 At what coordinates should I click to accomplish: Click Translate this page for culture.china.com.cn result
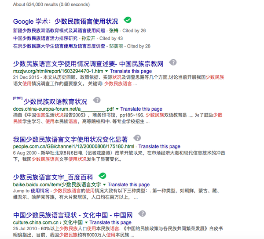click(x=110, y=222)
